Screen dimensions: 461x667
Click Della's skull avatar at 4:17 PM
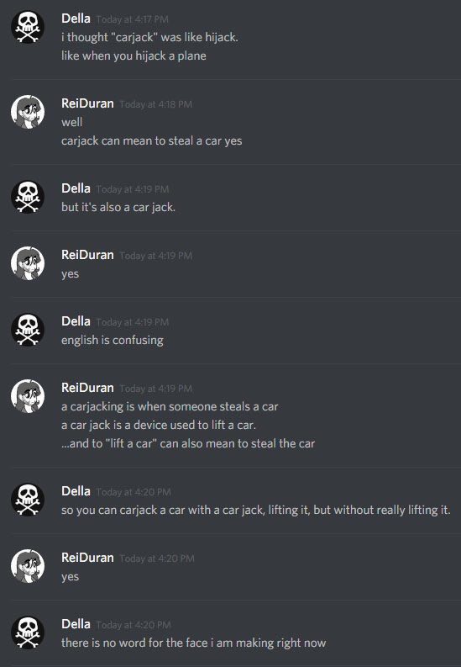click(28, 27)
